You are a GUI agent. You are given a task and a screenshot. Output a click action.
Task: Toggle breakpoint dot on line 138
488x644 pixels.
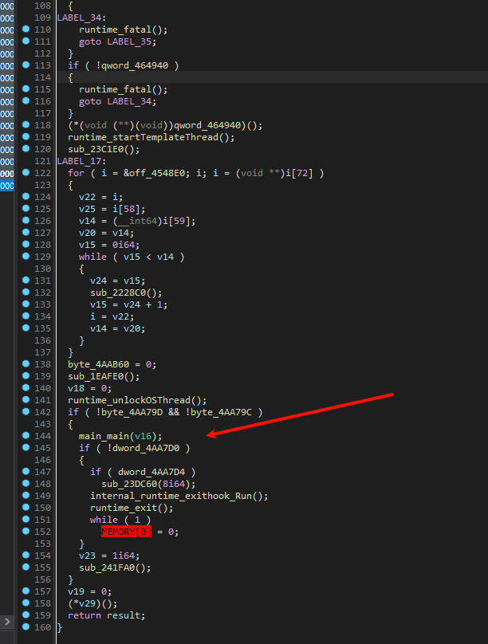pos(26,363)
